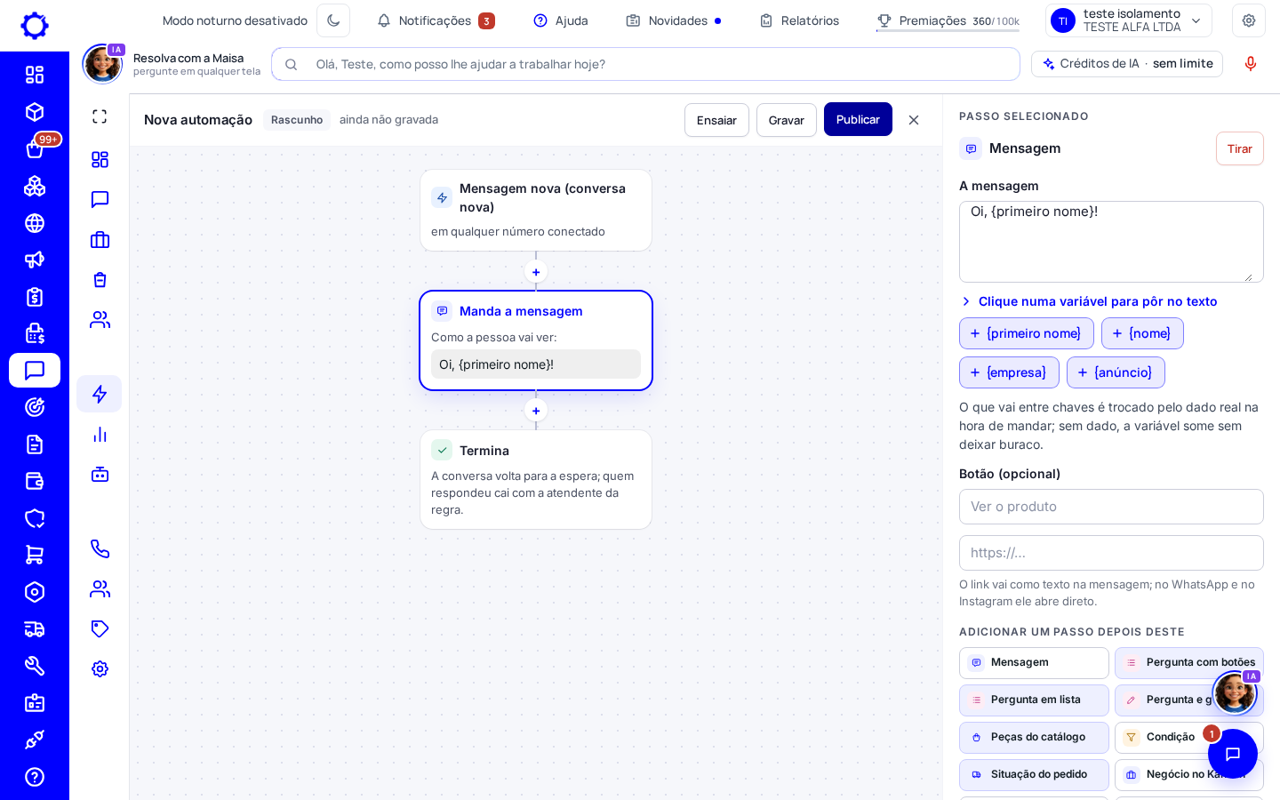Add a step after the trigger node

point(536,272)
